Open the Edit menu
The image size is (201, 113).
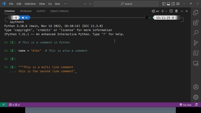(19, 4)
